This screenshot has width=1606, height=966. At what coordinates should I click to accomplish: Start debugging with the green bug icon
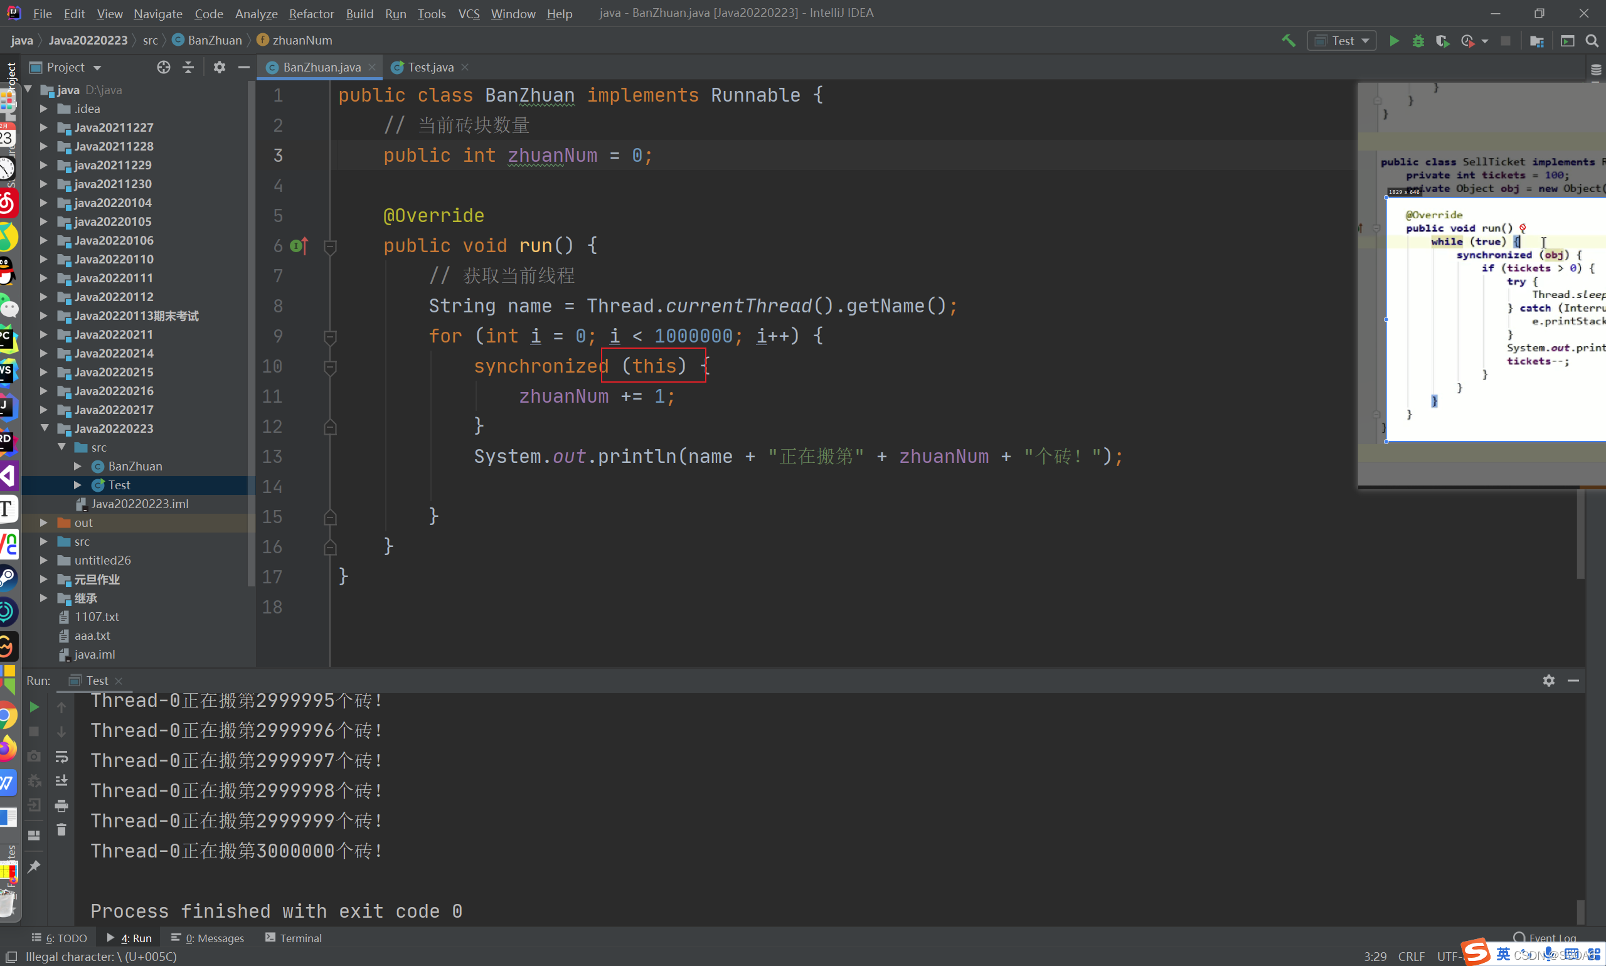1418,40
